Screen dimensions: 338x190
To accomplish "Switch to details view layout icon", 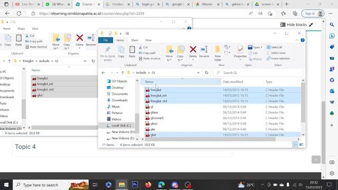I will (x=295, y=145).
